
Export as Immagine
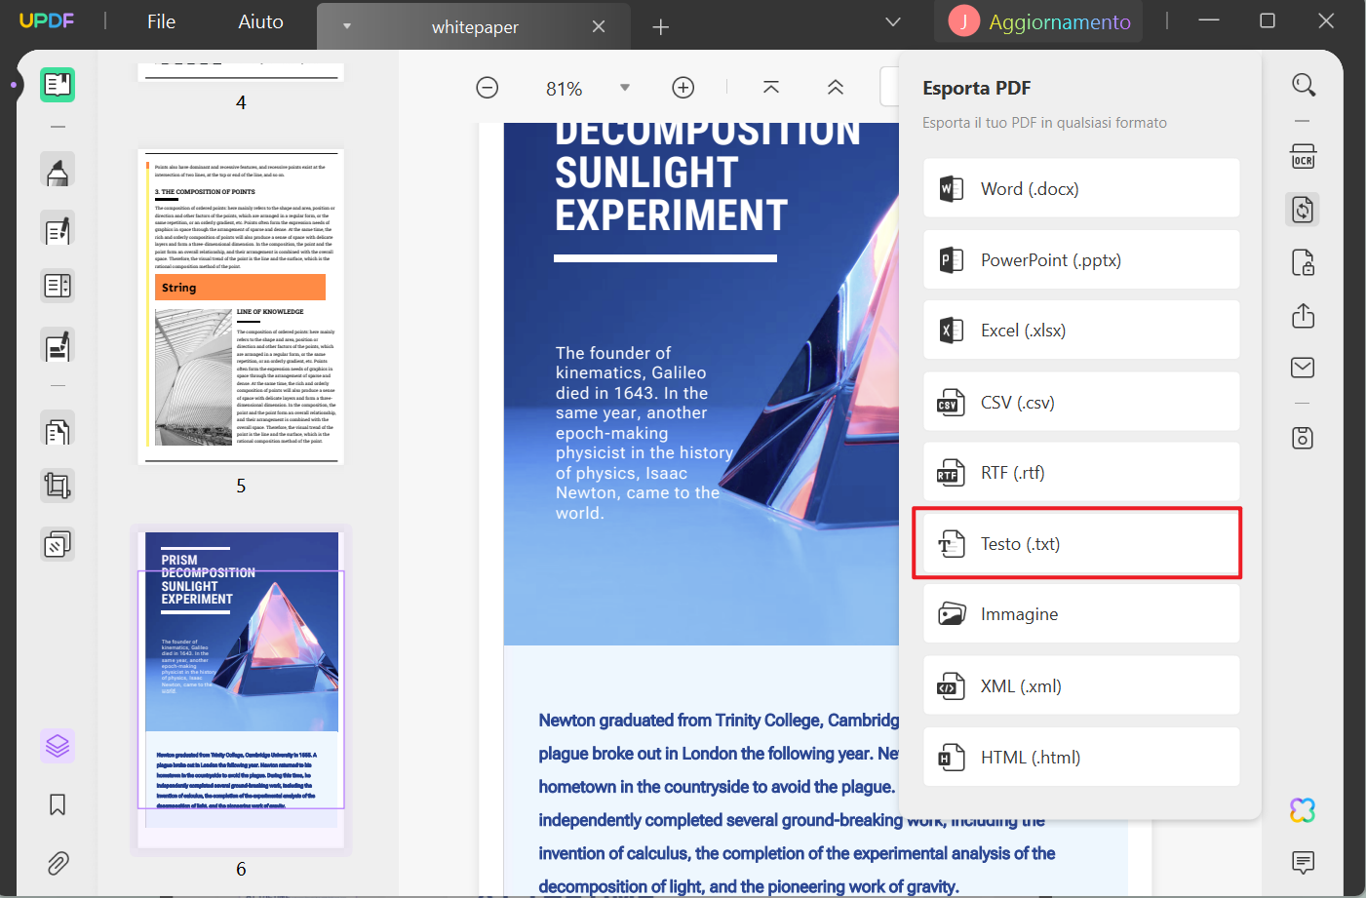point(1081,613)
